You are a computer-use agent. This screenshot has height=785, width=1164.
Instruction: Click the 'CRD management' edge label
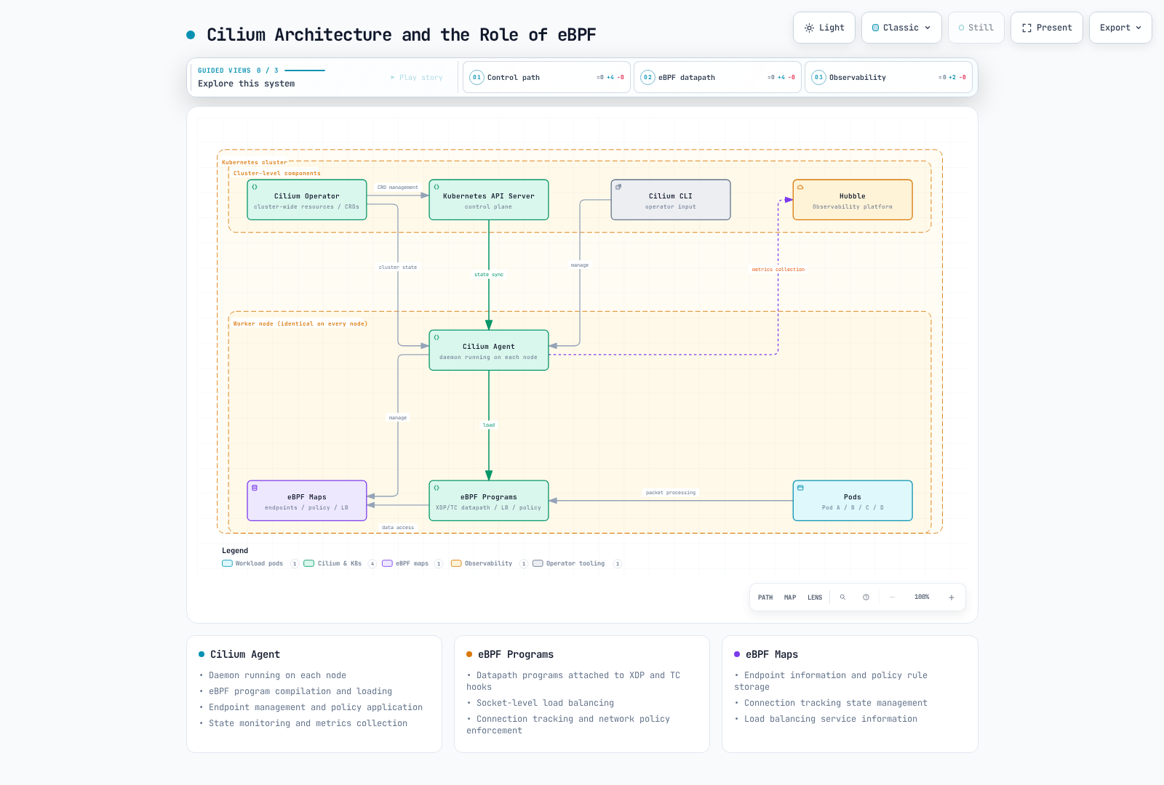(x=398, y=188)
